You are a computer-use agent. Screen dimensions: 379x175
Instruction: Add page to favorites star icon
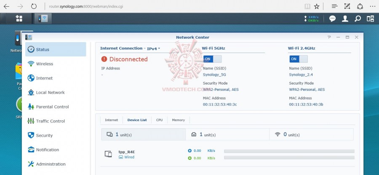click(x=317, y=6)
